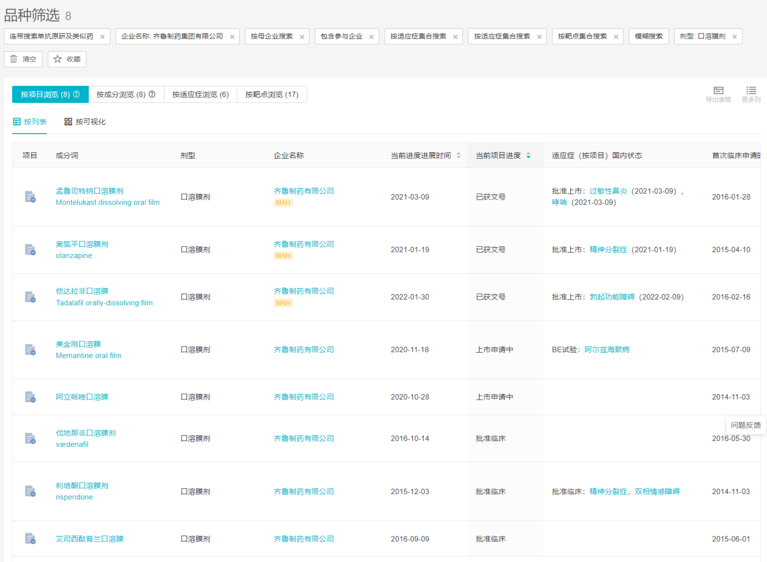Open the 奥氮平口溶膜剂 drug link
767x562 pixels.
pyautogui.click(x=82, y=244)
